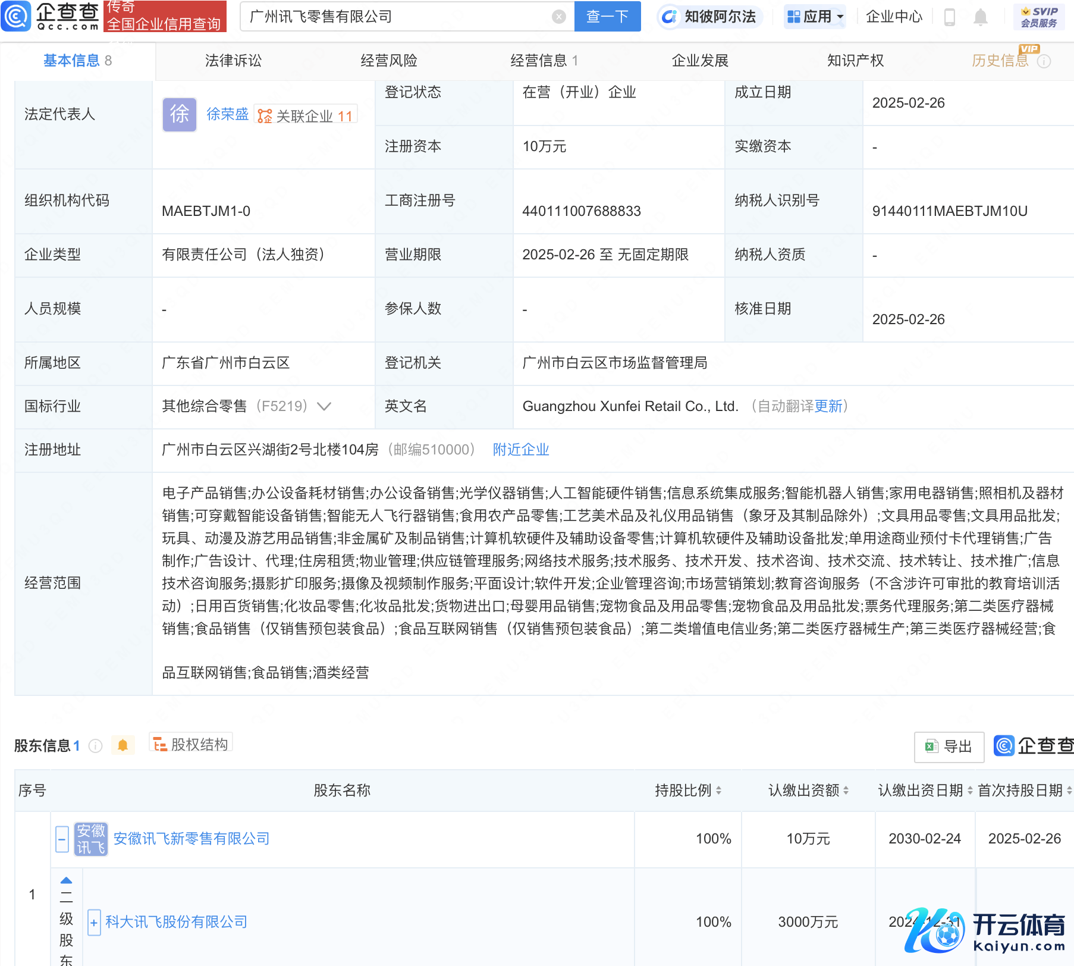Open notifications bell in the header
This screenshot has height=966, width=1074.
click(980, 17)
